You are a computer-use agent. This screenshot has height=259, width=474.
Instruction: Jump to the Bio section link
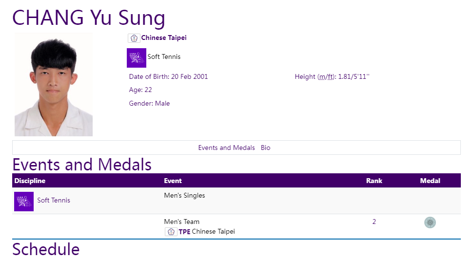coord(265,148)
